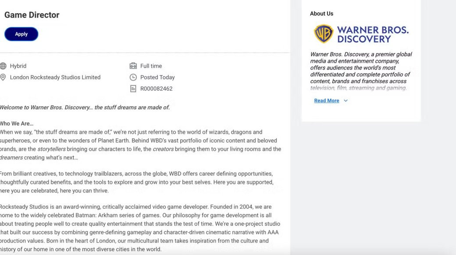Click the WB shield logo
This screenshot has width=456, height=255.
tap(324, 34)
